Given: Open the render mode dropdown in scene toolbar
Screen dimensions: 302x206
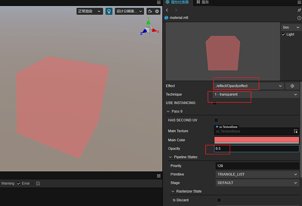Looking at the screenshot, I should coord(90,11).
